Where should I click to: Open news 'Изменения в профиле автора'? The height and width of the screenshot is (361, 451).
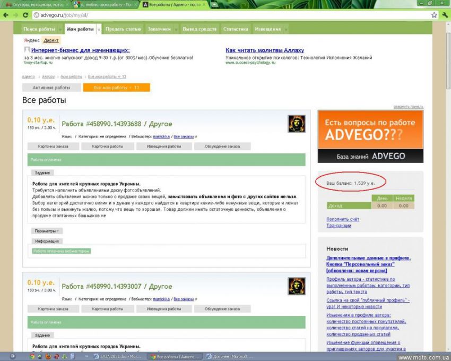click(366, 324)
